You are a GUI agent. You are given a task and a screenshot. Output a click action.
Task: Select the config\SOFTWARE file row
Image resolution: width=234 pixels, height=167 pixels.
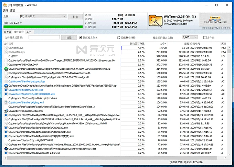pos(115,140)
